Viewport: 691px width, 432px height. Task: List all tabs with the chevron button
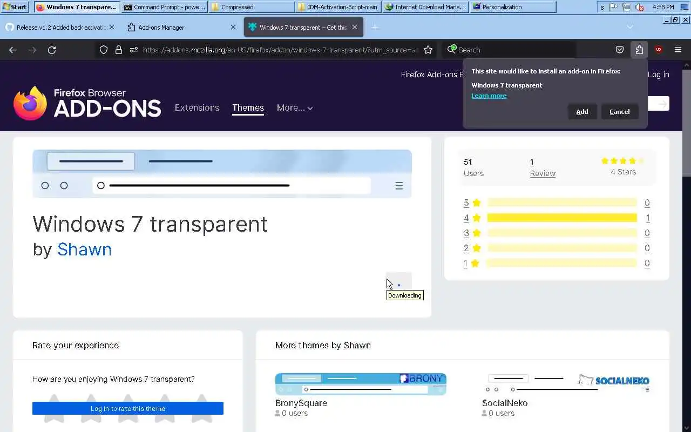click(x=630, y=26)
